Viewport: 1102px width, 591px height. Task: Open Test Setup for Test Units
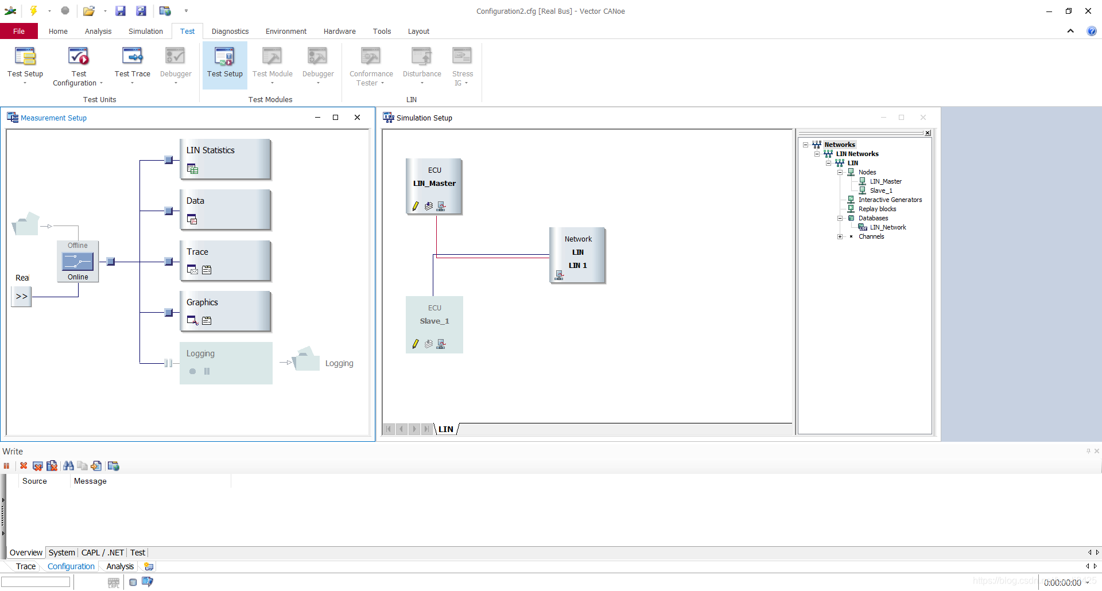point(25,65)
